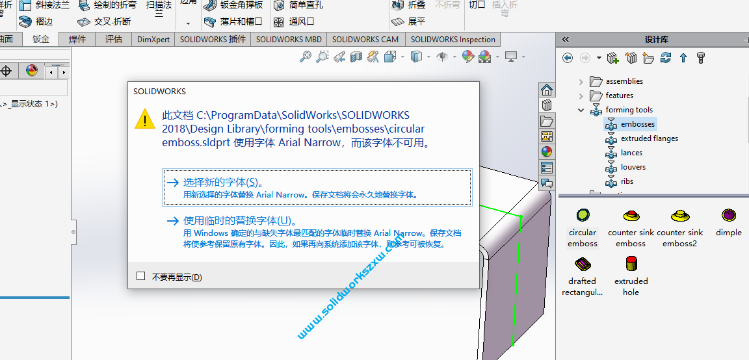
Task: Tick the 不要再显示 checkbox
Action: [x=140, y=276]
